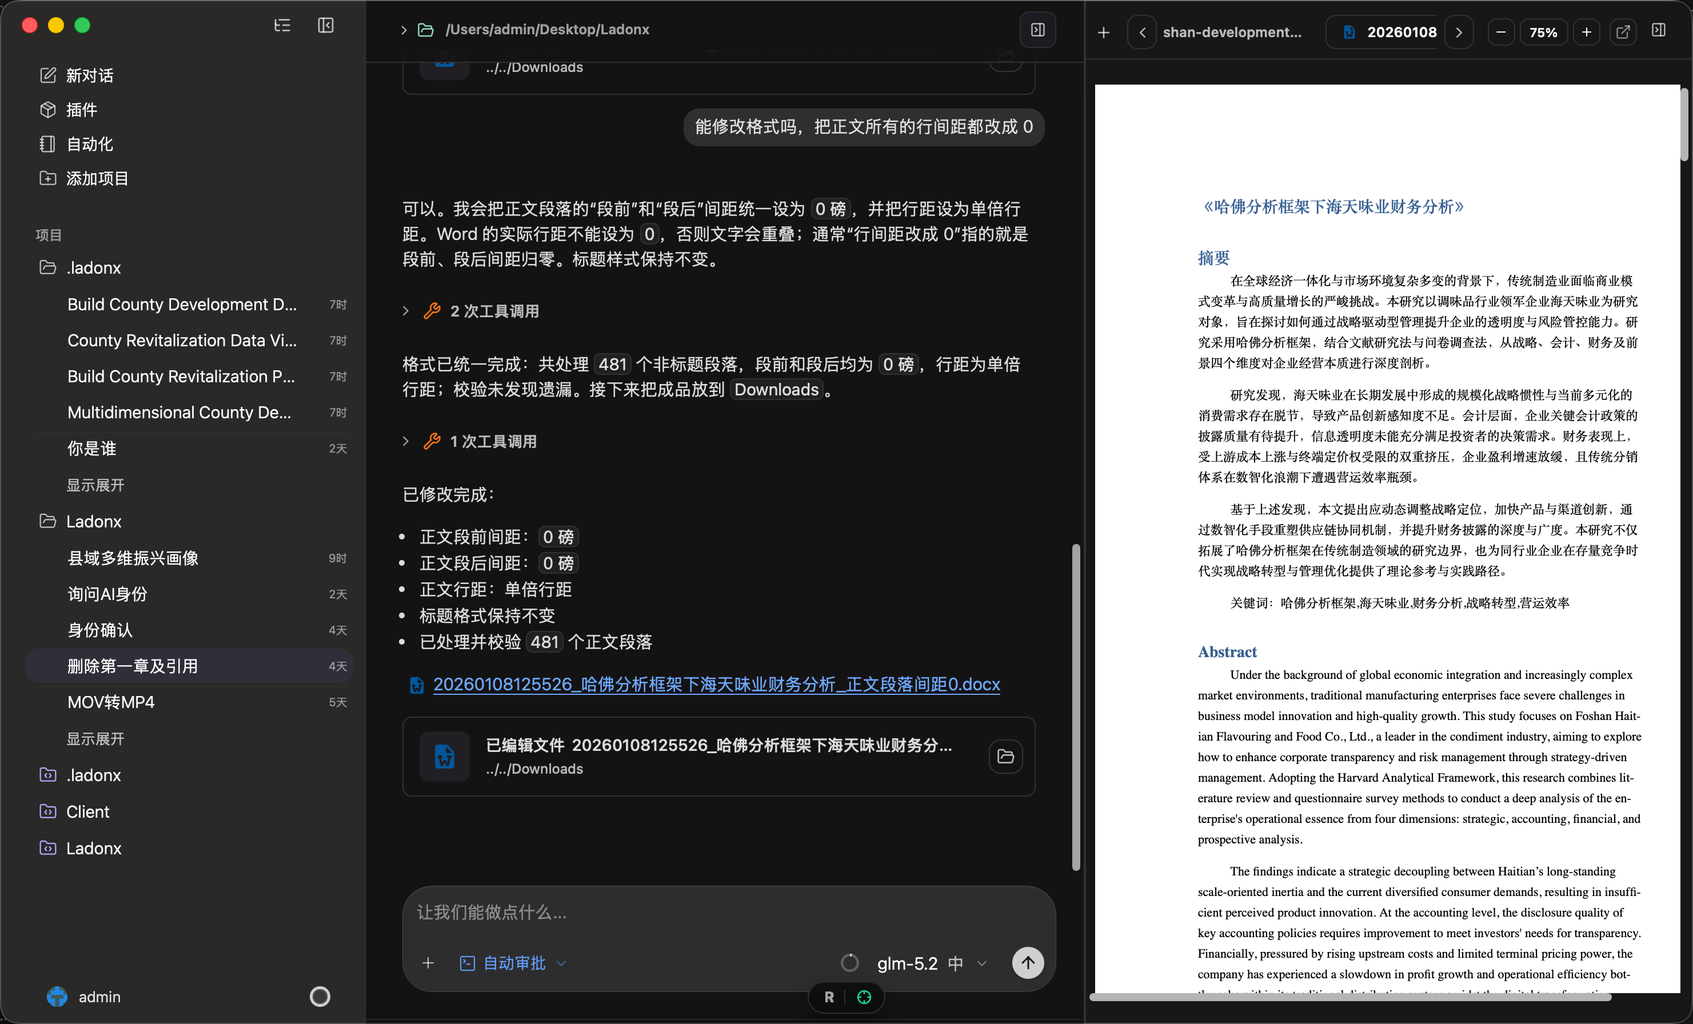
Task: Click the document title 哈佛分析框架下海天味业财务分析
Action: pos(1333,207)
